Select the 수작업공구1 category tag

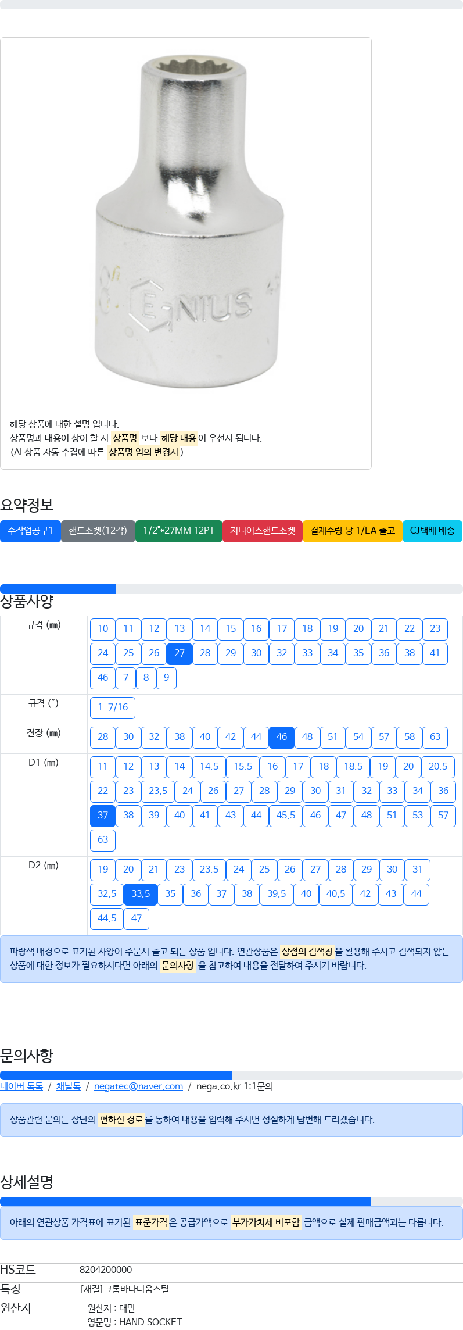30,531
